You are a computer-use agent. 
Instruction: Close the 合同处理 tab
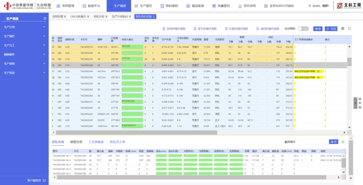[65, 16]
